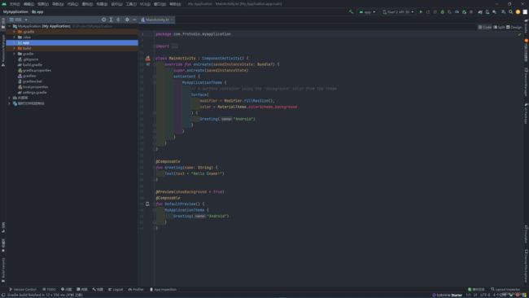Viewport: 529px width, 298px height.
Task: Click the collapse all icon in project panel header
Action: coord(118,20)
